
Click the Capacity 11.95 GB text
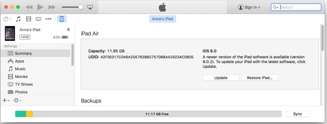106,51
